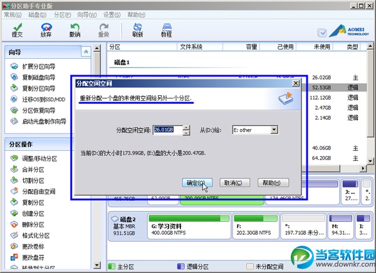Click the 40.06GB unused value row
The image size is (376, 273).
pyautogui.click(x=321, y=148)
